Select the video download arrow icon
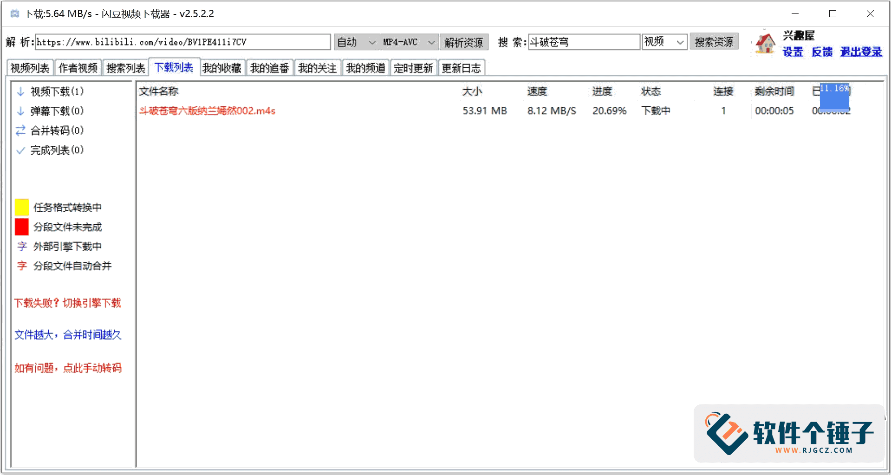The width and height of the screenshot is (891, 475). (x=20, y=91)
